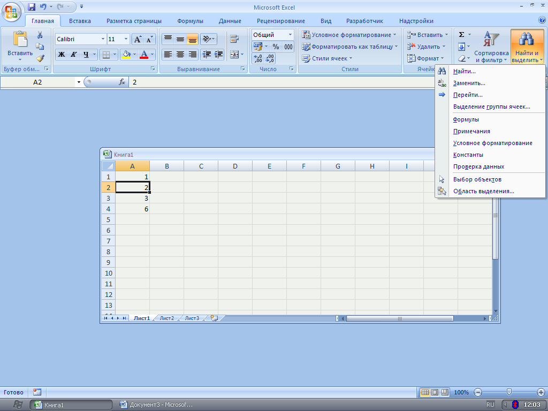Viewport: 548px width, 411px height.
Task: Apply percent style to cell
Action: [276, 47]
